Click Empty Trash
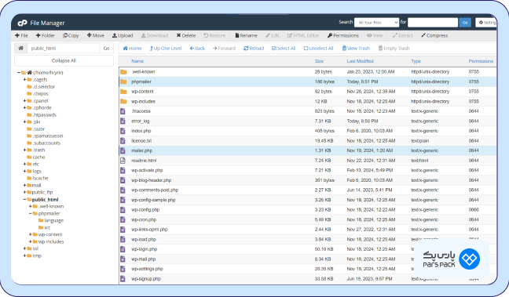The height and width of the screenshot is (297, 509). pos(394,49)
